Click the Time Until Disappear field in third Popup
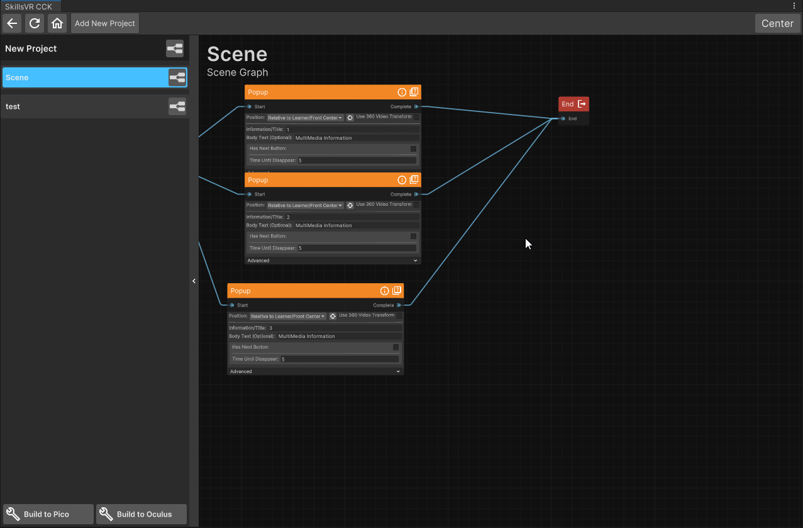Screen dimensions: 803x528 tap(340, 359)
